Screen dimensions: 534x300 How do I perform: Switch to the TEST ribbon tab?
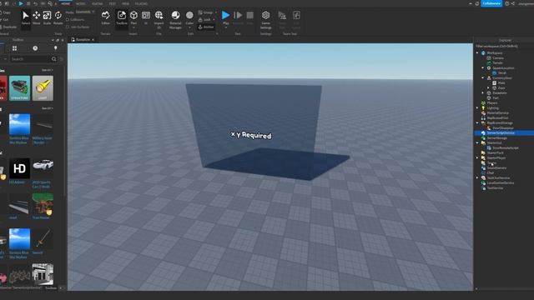112,3
